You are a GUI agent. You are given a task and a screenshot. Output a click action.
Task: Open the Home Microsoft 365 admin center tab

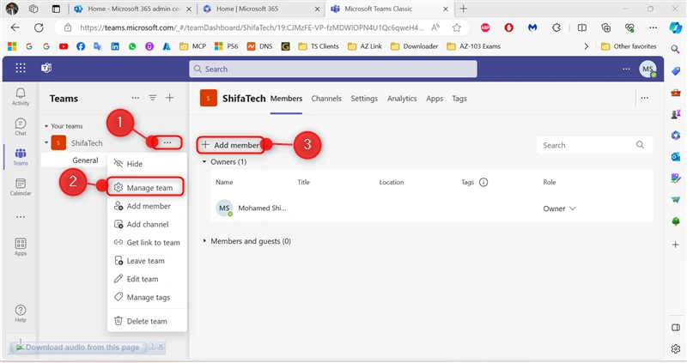pos(133,9)
